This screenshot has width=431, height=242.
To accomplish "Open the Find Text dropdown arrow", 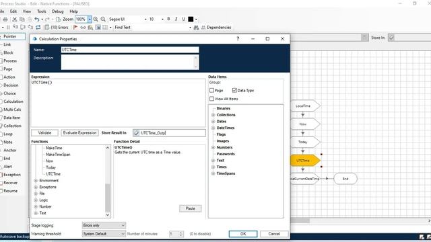I will (x=190, y=28).
